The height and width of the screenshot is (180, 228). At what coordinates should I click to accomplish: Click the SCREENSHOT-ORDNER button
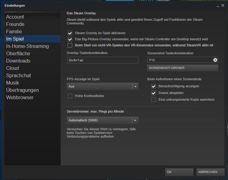pyautogui.click(x=183, y=68)
